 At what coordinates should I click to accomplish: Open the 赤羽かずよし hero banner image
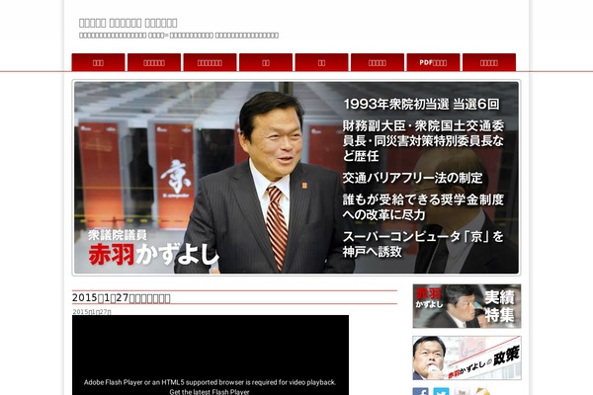(296, 178)
